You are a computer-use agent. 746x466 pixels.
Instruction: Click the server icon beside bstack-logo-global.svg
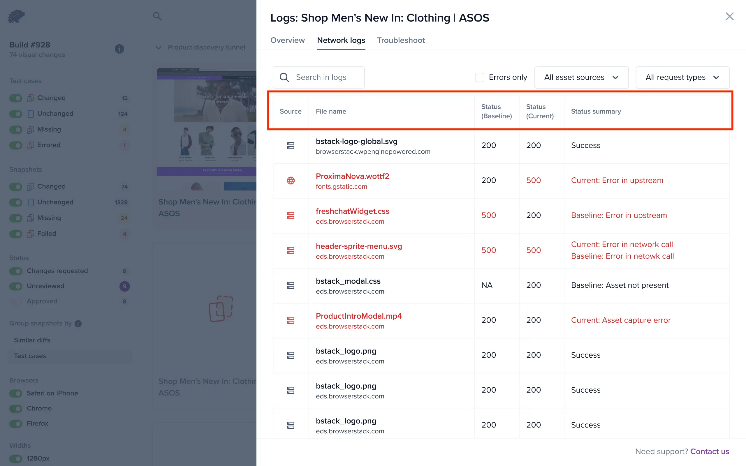coord(291,145)
